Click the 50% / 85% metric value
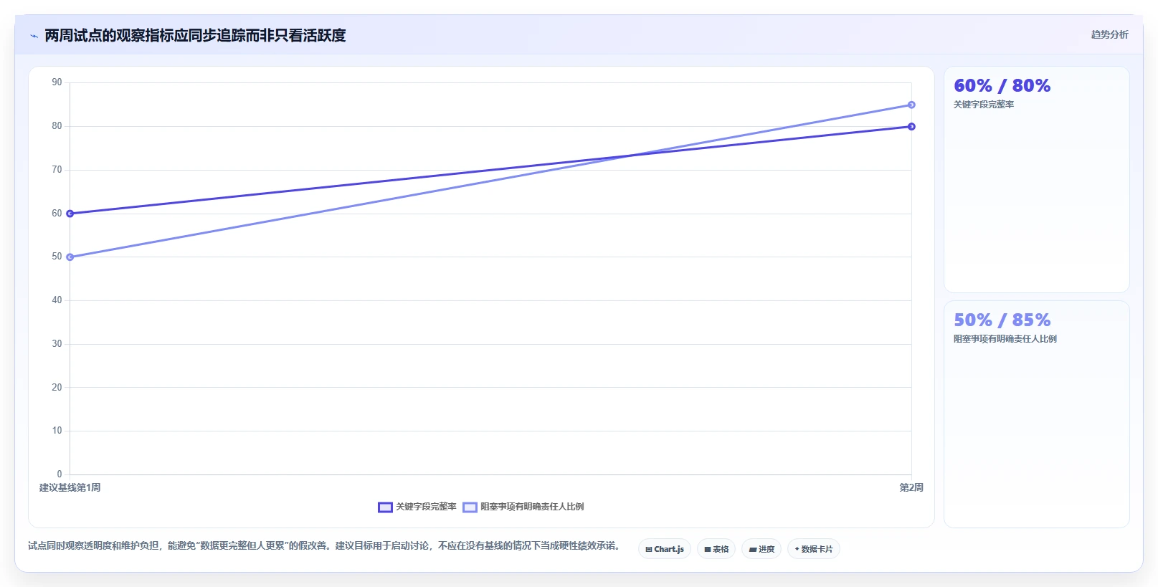 1002,320
